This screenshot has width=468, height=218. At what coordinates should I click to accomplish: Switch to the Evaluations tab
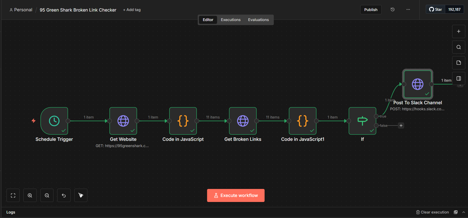pyautogui.click(x=258, y=20)
